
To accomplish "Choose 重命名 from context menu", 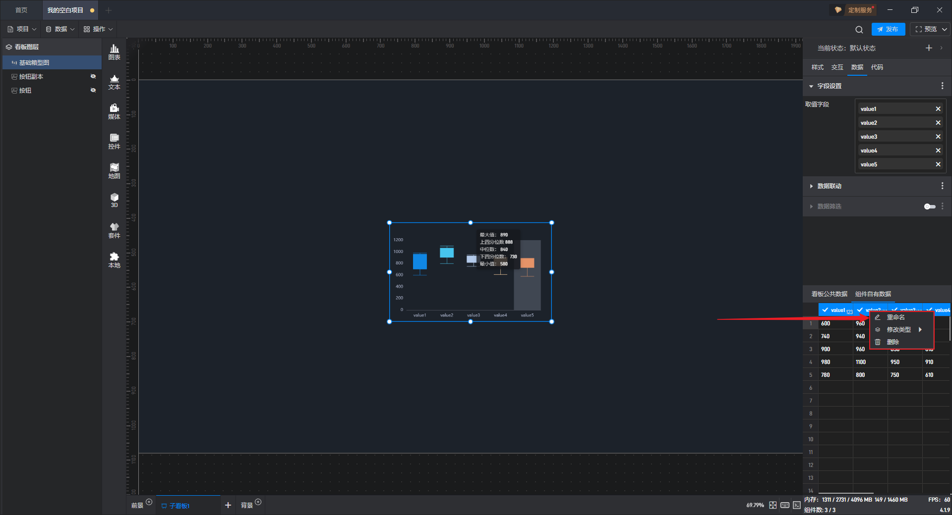I will click(895, 317).
